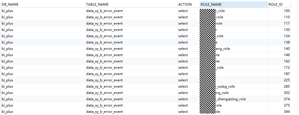Sort by the TABLE_NAME column header

[x=97, y=4]
